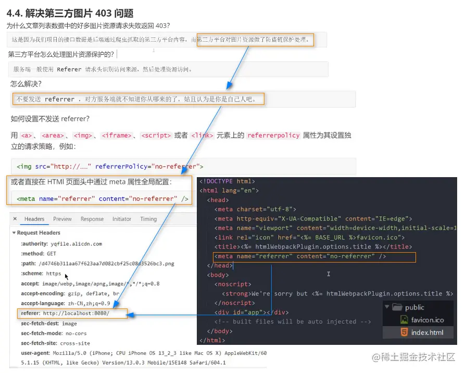Select the sec-fetch-mode no-cors row

click(x=54, y=333)
